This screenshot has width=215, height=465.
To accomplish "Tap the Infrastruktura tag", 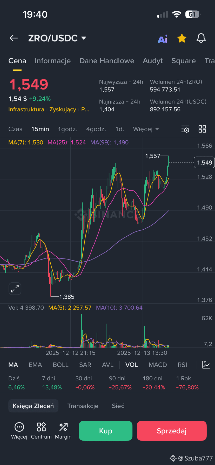I will tap(26, 109).
